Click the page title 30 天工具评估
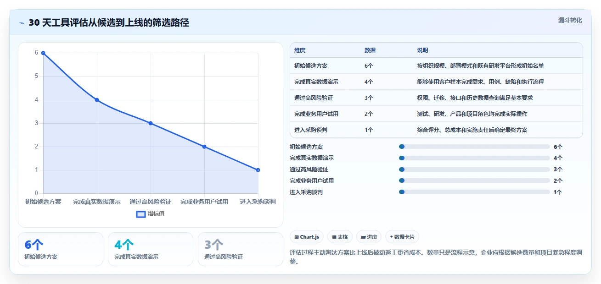 pos(109,23)
